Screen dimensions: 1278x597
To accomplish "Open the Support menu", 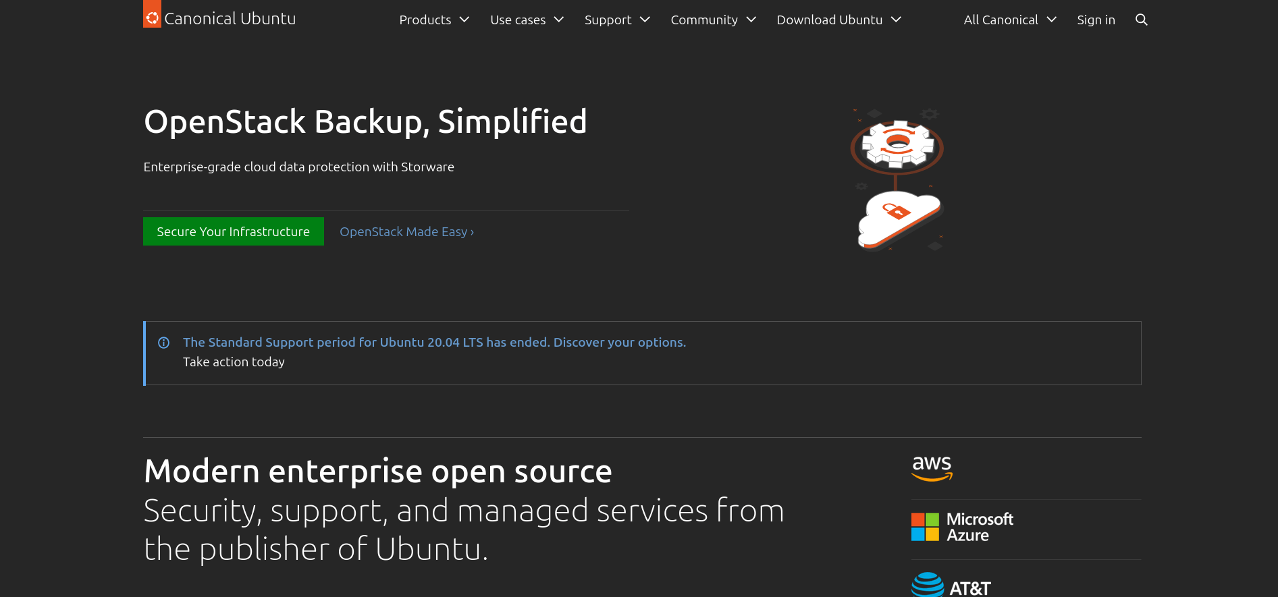I will 616,20.
